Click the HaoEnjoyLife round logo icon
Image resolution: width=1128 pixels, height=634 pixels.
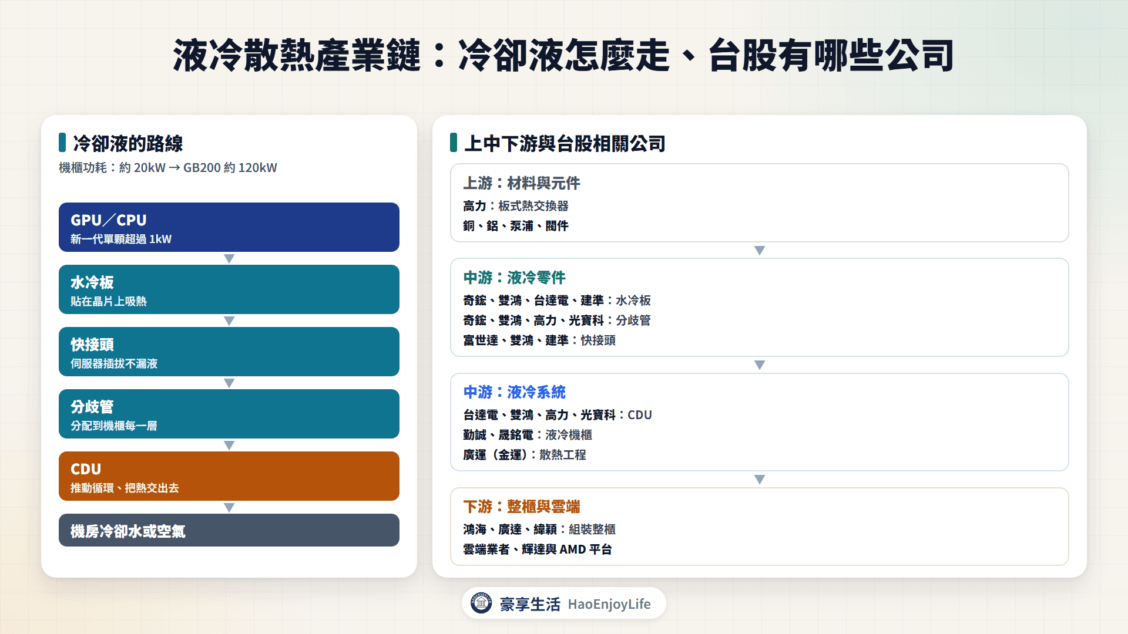click(481, 603)
